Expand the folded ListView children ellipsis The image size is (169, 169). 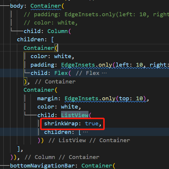click(85, 132)
